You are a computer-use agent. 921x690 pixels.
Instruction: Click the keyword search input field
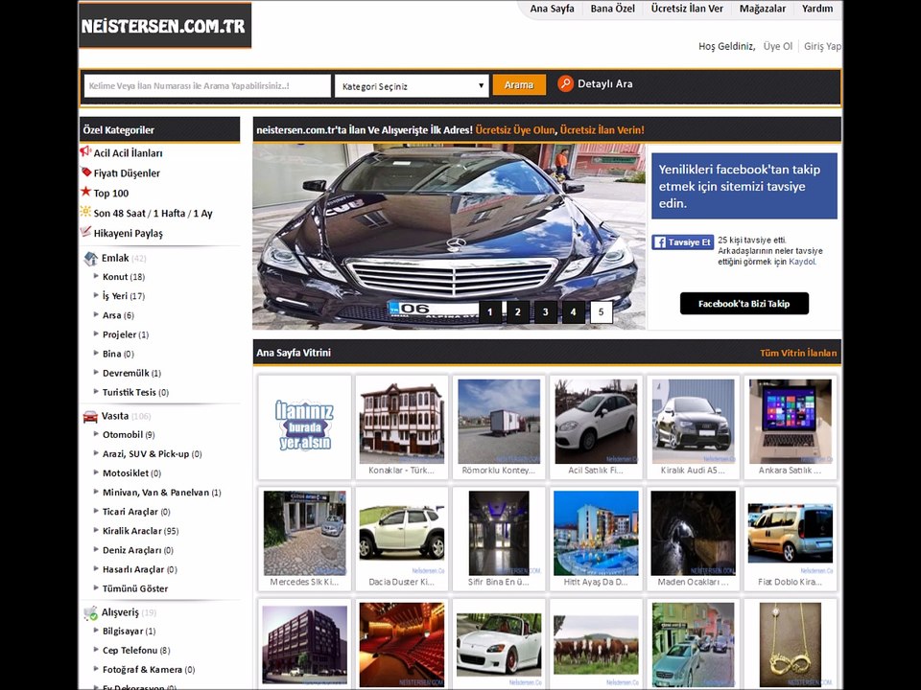click(x=207, y=85)
